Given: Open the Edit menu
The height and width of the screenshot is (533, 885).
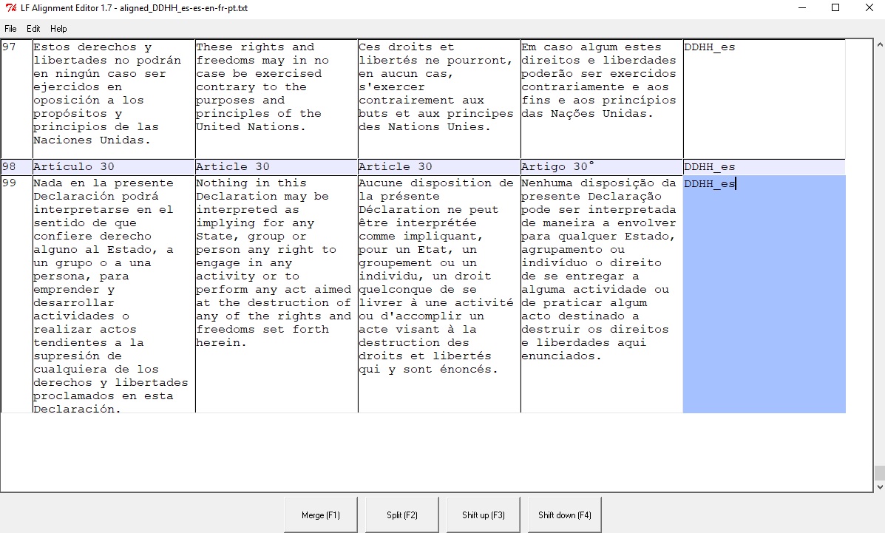Looking at the screenshot, I should click(x=33, y=29).
